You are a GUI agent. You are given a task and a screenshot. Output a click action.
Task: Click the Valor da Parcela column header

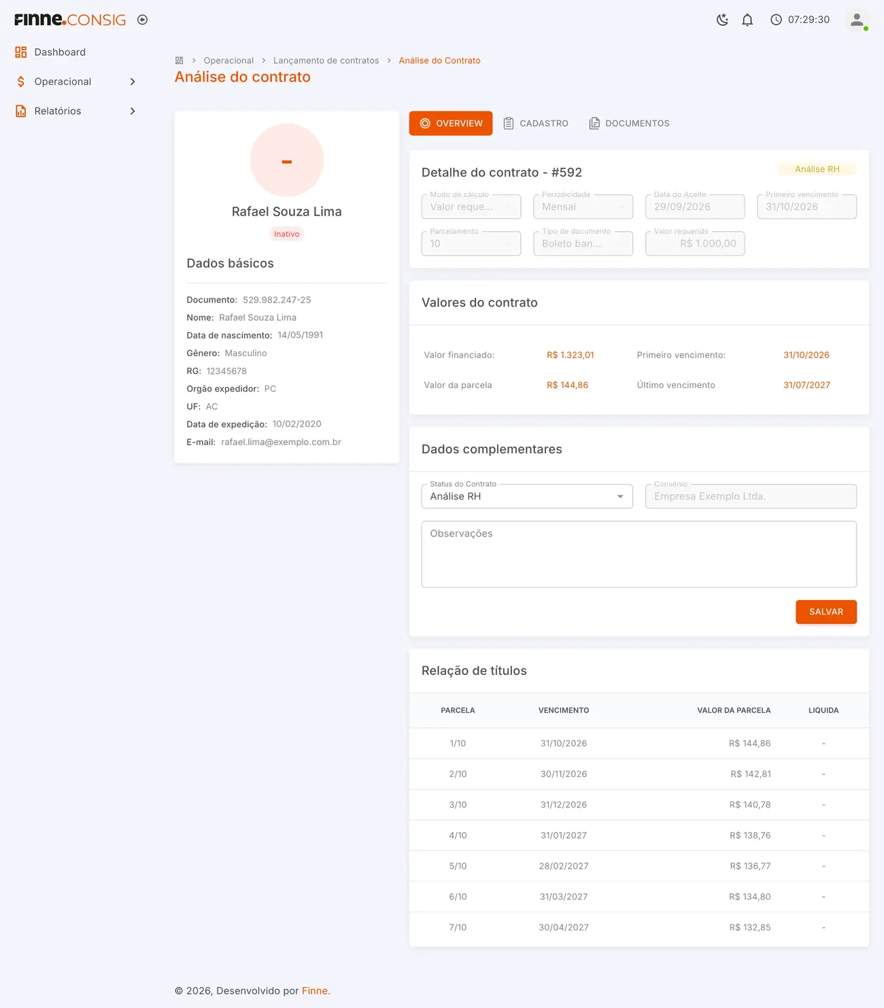pyautogui.click(x=734, y=710)
